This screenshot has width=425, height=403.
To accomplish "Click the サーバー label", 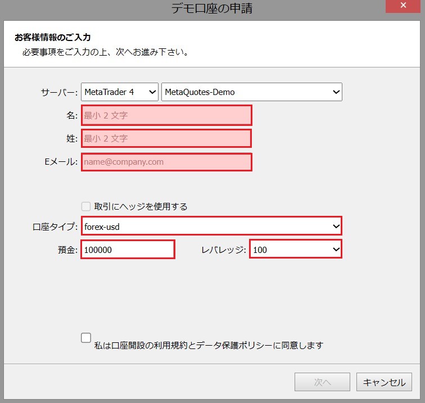I will click(59, 93).
